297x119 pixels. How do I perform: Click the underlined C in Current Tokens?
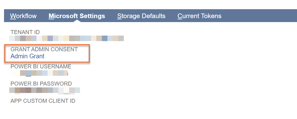pyautogui.click(x=180, y=16)
